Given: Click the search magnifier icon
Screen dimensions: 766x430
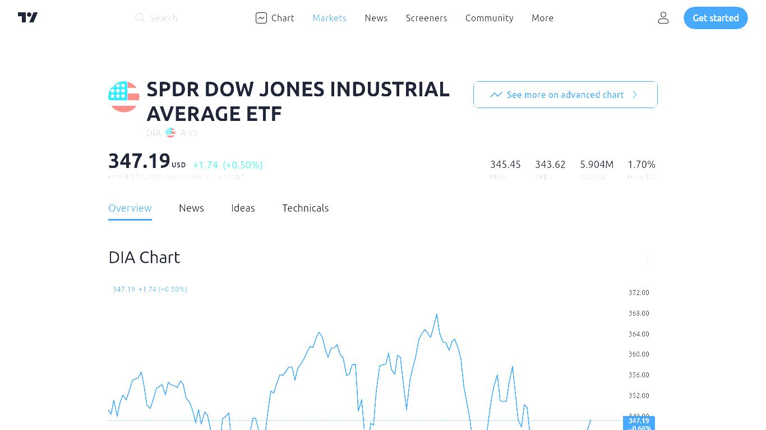Looking at the screenshot, I should pos(140,18).
